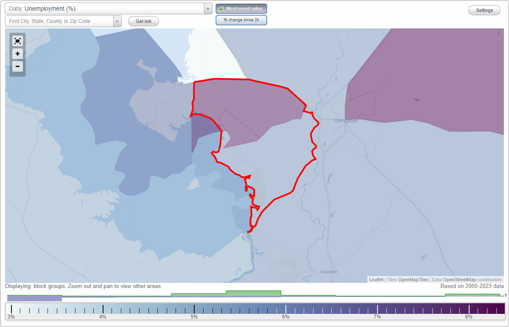
Task: Zoom out using the minus icon
Action: (x=17, y=66)
